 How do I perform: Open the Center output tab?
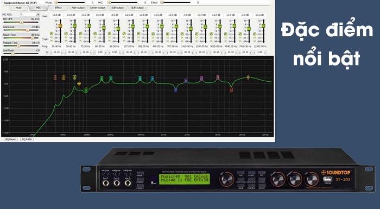[x=98, y=8]
